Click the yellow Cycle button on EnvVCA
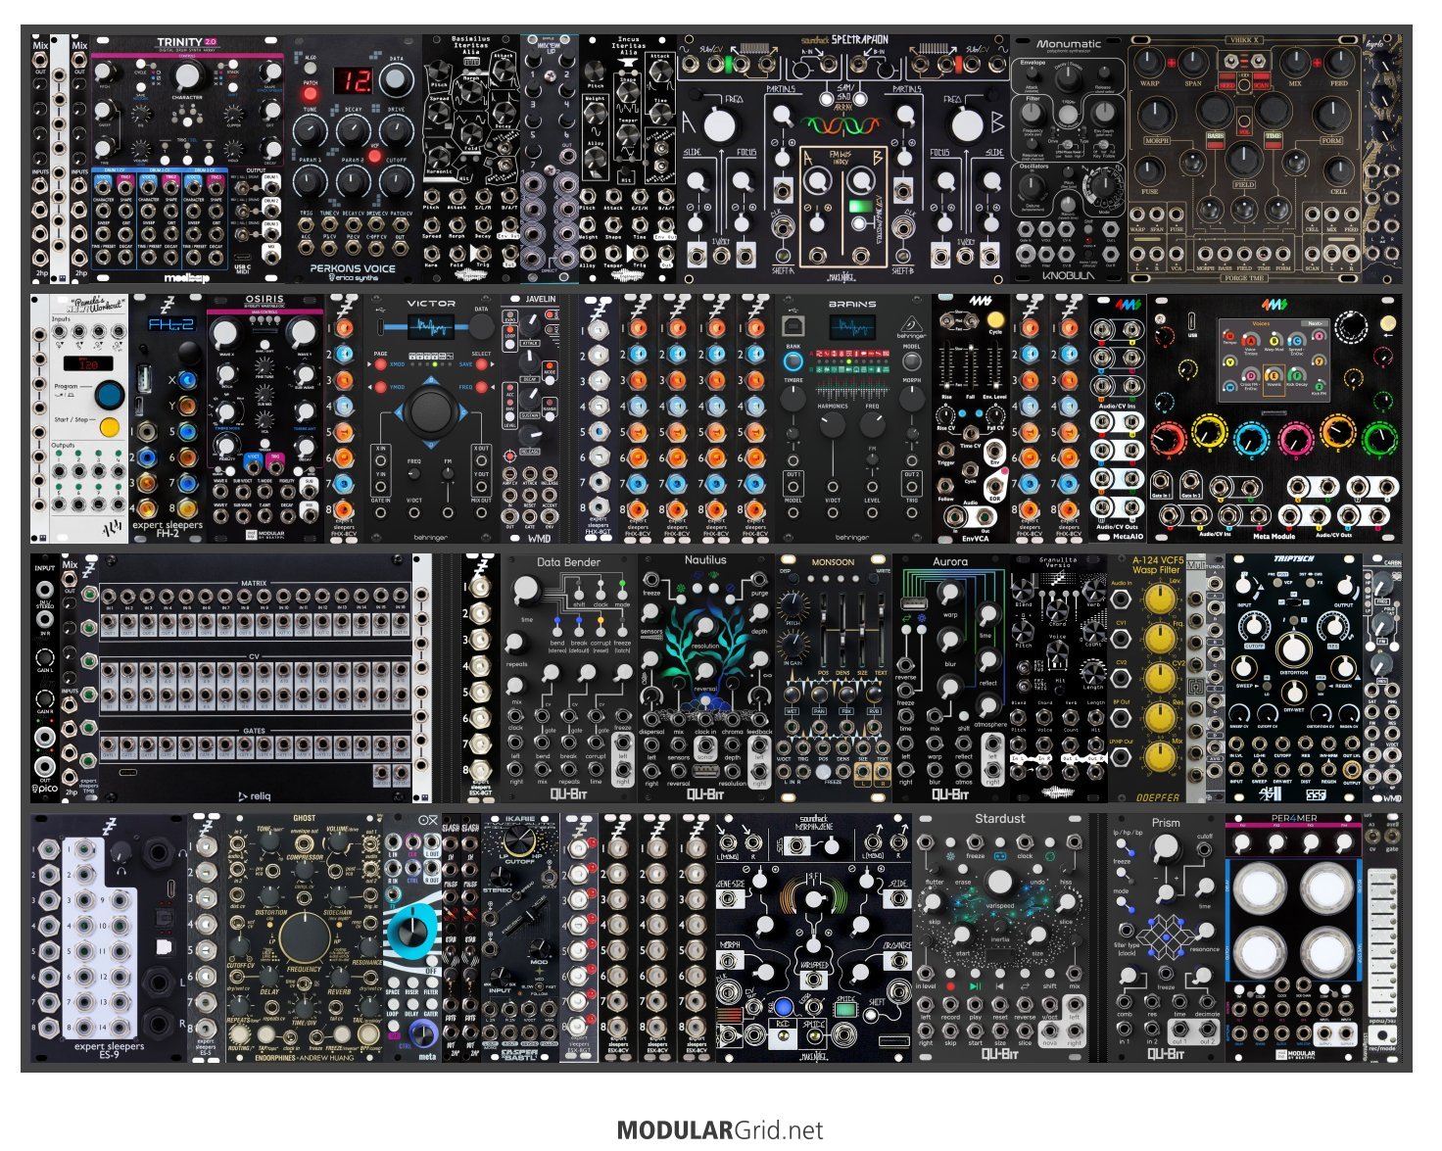Viewport: 1442px width, 1151px height. 995,319
